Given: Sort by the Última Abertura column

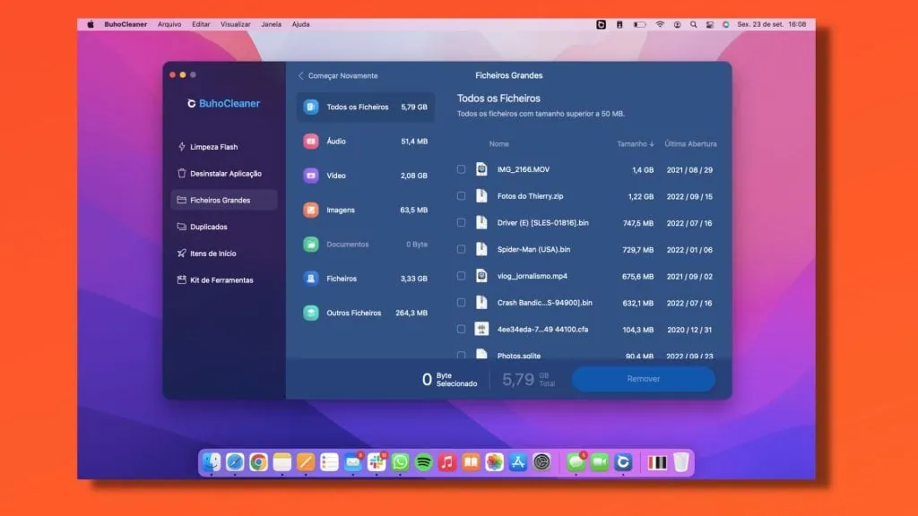Looking at the screenshot, I should 690,144.
